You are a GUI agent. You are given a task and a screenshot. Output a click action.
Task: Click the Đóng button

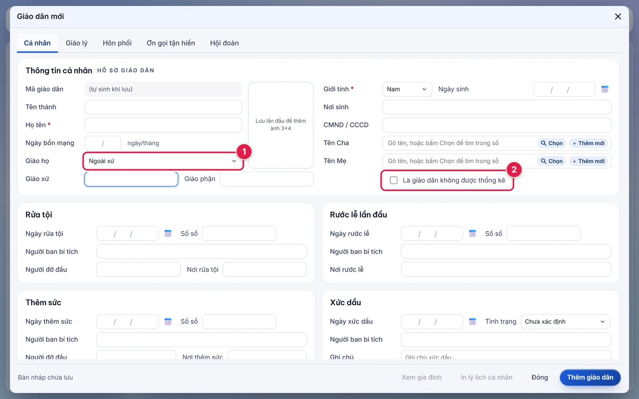(x=540, y=377)
